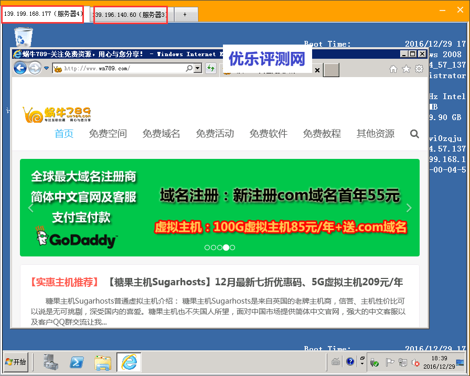Click the IE forward arrow button
Screen dimensions: 470x376
tap(35, 68)
